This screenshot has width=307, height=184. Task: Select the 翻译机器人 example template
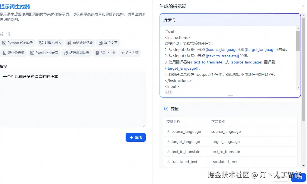50,43
